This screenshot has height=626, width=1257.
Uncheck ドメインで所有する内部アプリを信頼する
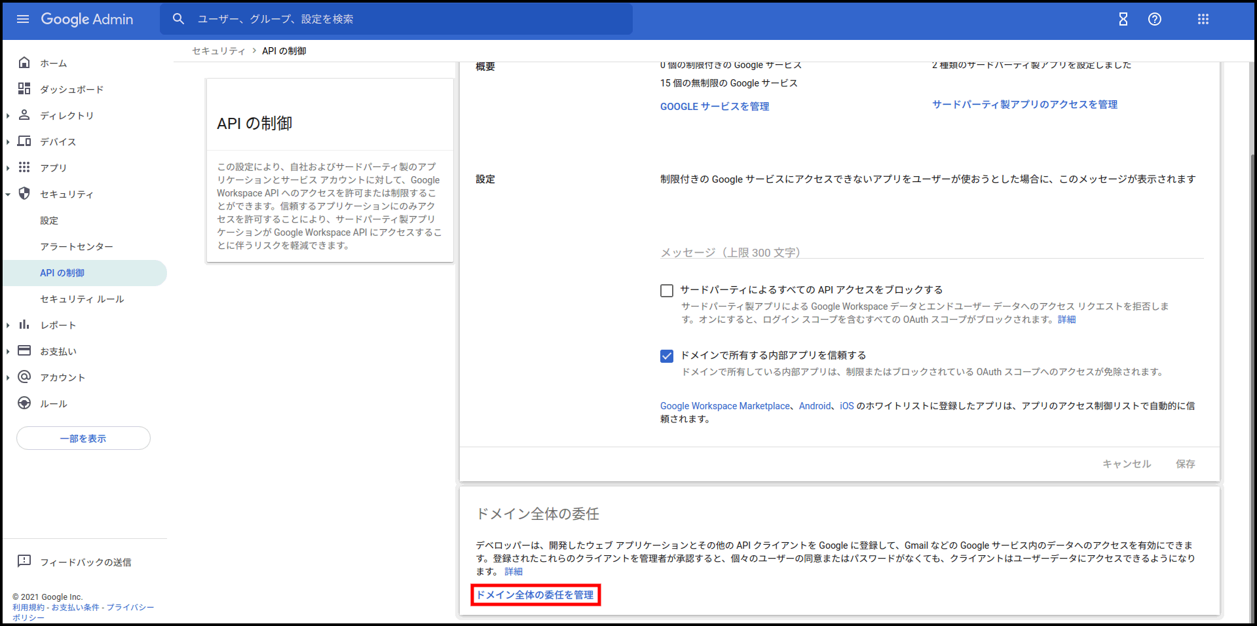pyautogui.click(x=667, y=356)
